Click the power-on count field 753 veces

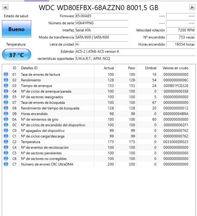pos(181,37)
